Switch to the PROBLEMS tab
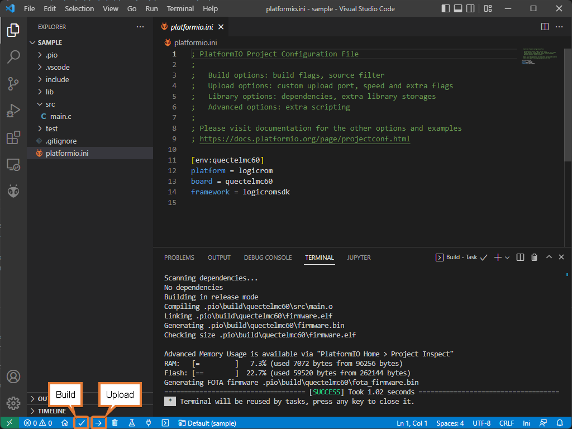Viewport: 572px width, 429px height. [x=179, y=258]
